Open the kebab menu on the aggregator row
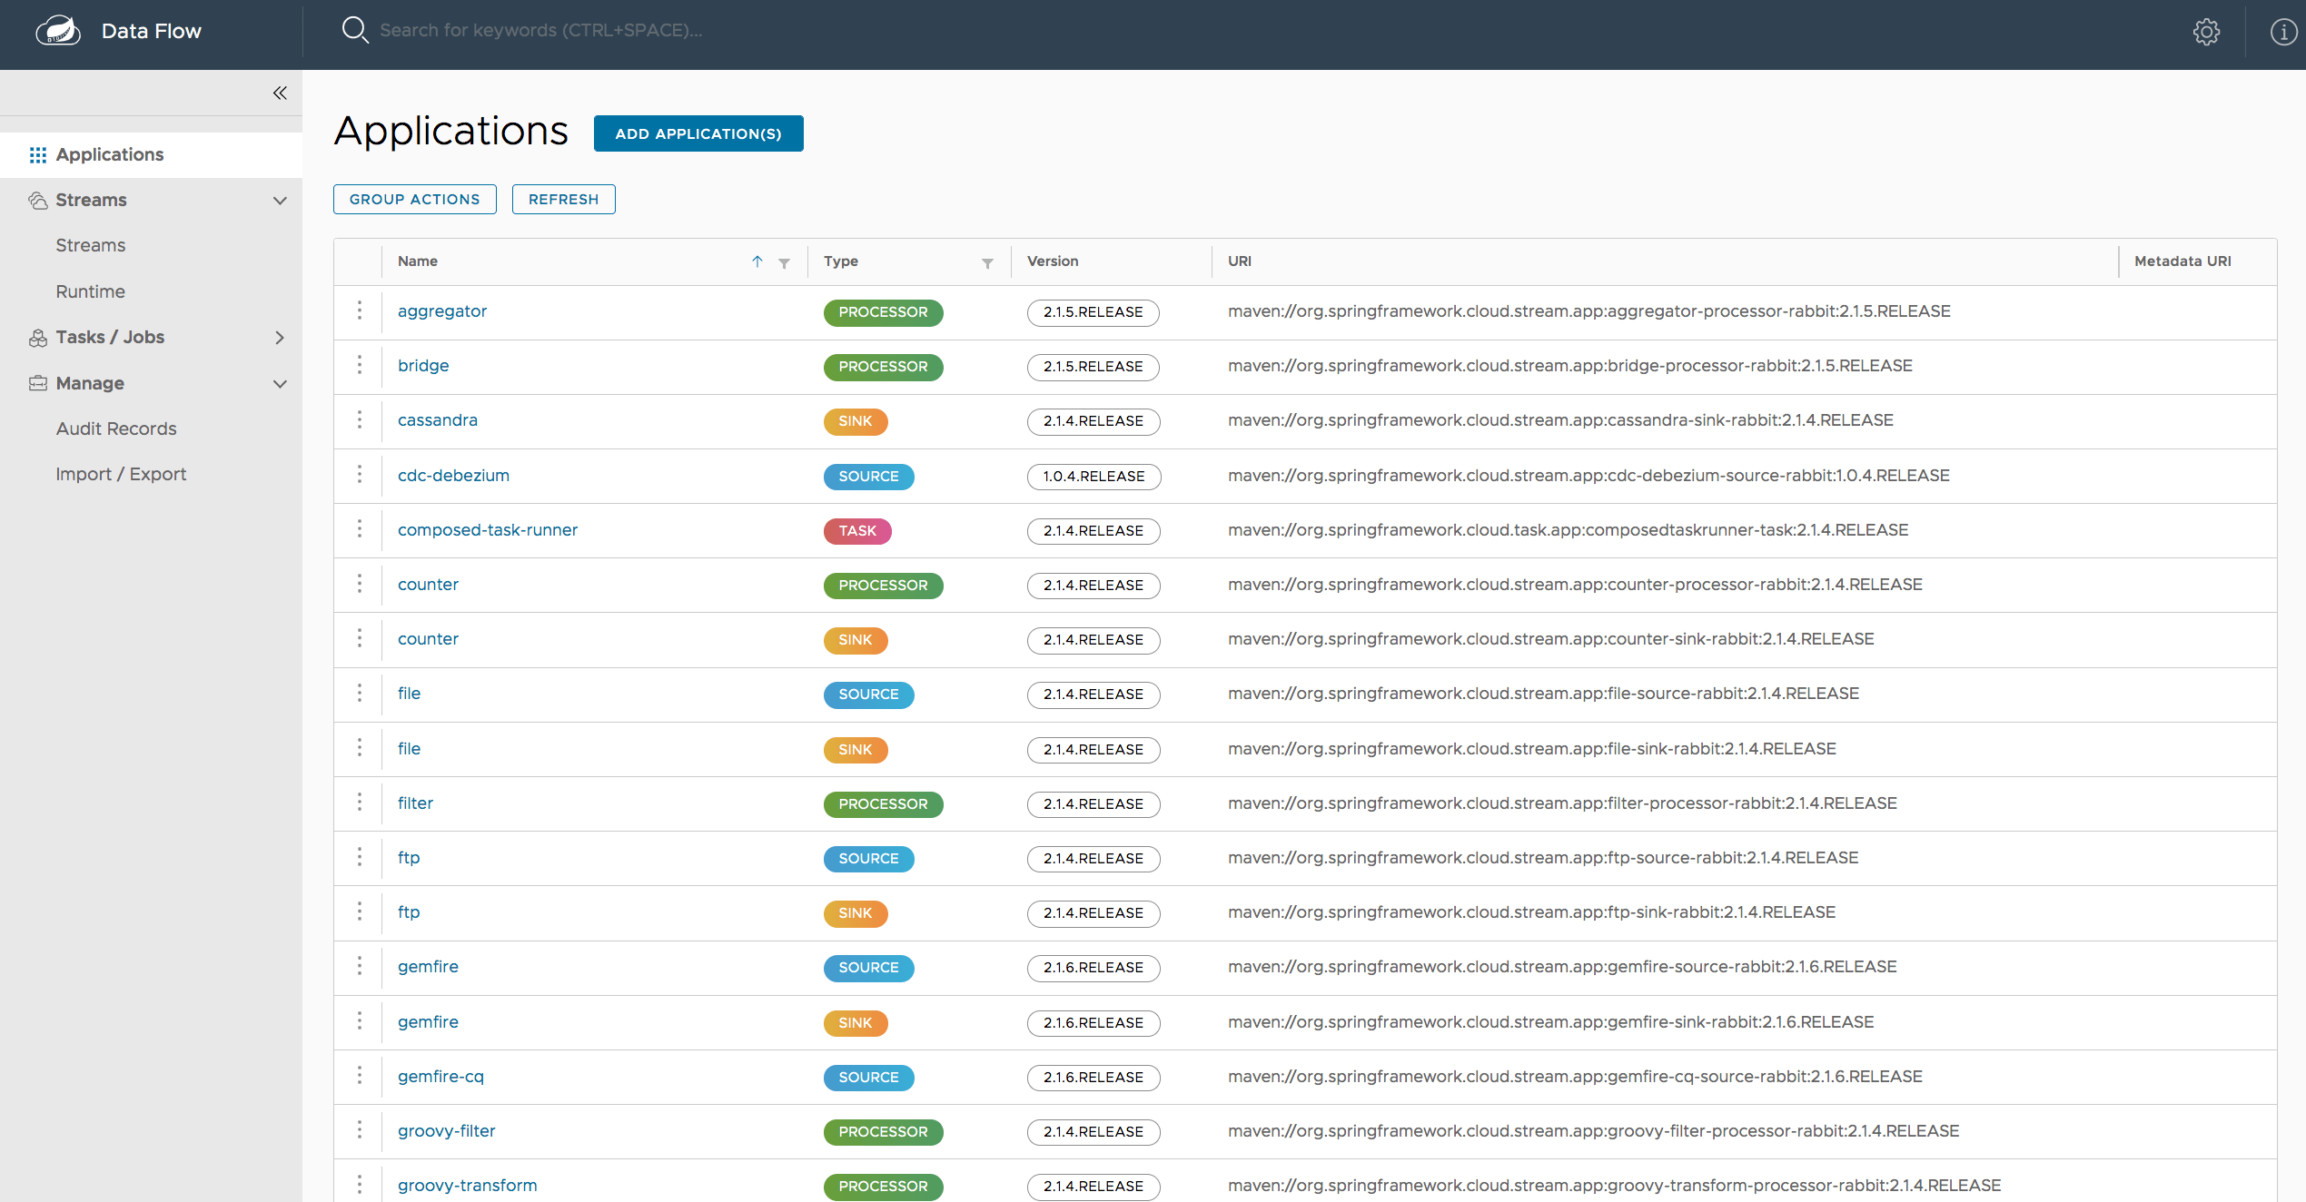 click(359, 311)
